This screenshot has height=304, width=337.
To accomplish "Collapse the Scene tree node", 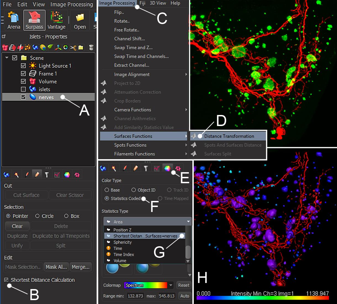I will click(7, 58).
